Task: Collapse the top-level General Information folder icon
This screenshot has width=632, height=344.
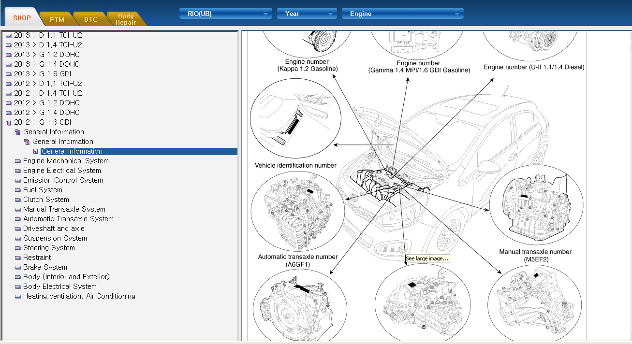Action: pyautogui.click(x=18, y=132)
